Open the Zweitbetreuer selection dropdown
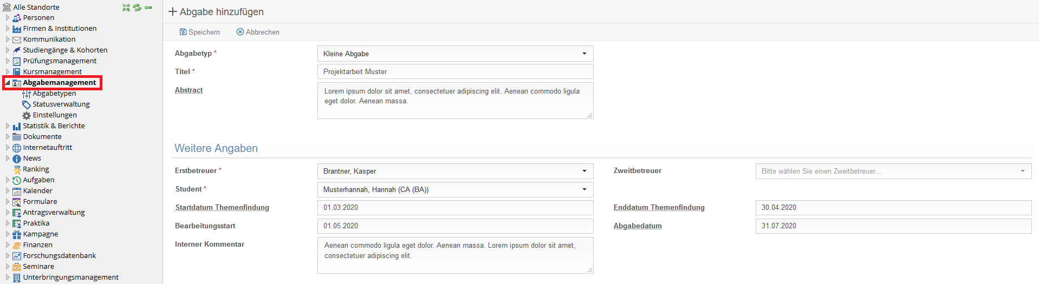This screenshot has width=1039, height=284. pyautogui.click(x=893, y=171)
